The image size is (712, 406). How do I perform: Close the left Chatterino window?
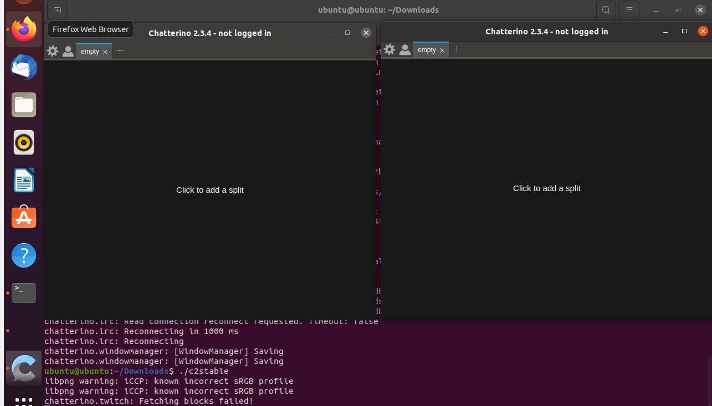click(x=366, y=33)
